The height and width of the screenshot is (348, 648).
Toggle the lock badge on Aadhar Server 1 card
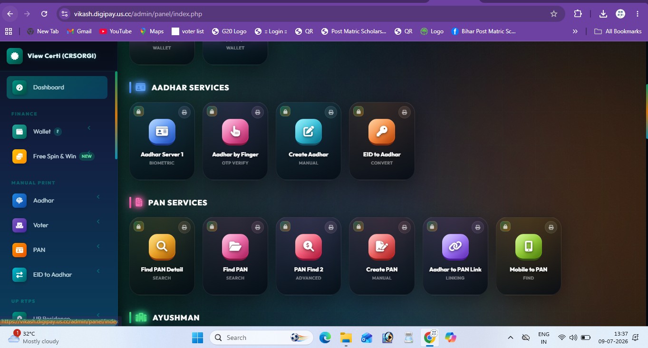[x=138, y=111]
